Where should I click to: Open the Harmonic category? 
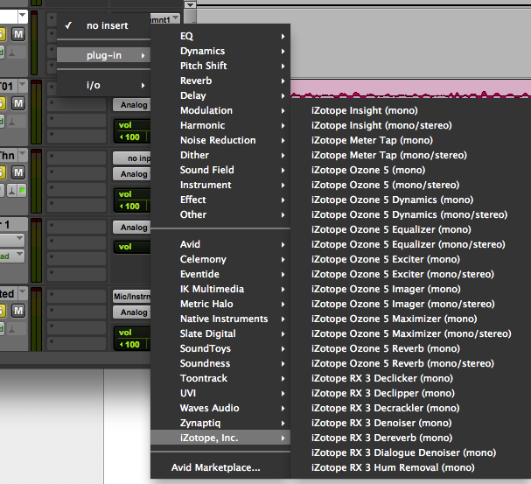(220, 125)
